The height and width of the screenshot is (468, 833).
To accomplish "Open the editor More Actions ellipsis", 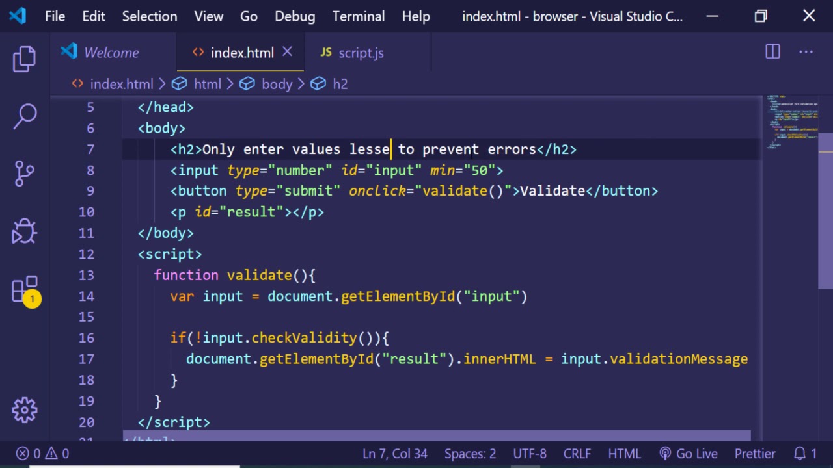I will 806,52.
